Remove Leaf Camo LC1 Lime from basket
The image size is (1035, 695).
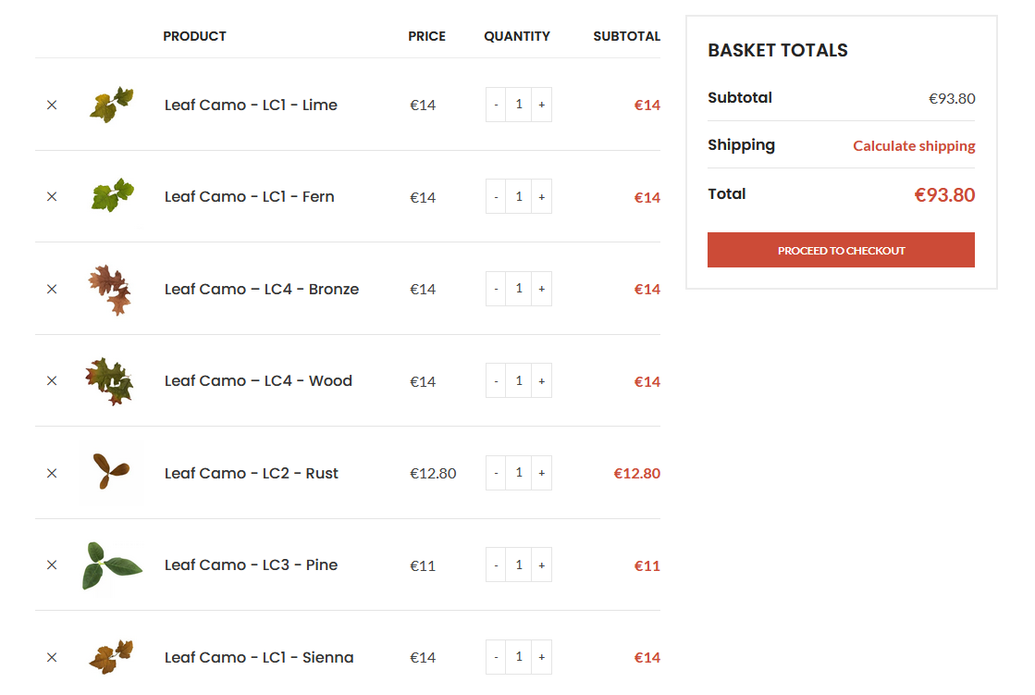pyautogui.click(x=52, y=105)
